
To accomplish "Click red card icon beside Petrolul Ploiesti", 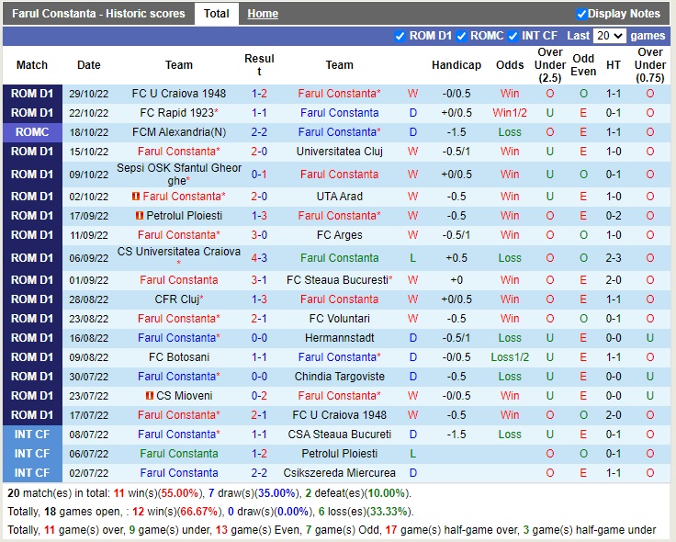I will [139, 216].
